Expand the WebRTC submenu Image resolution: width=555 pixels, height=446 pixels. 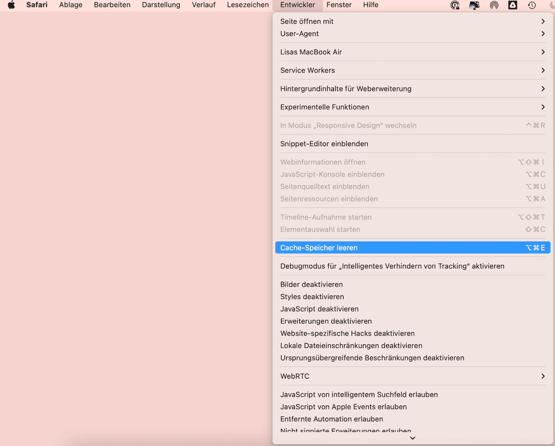pyautogui.click(x=413, y=376)
